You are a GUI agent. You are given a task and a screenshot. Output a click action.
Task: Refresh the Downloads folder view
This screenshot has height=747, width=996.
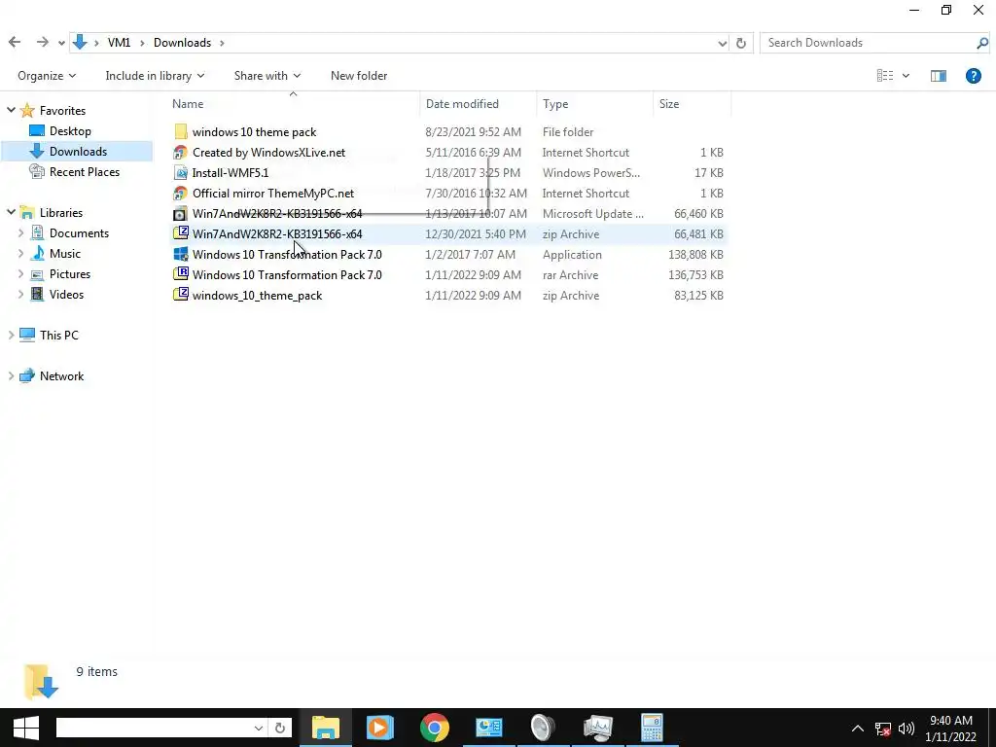(x=740, y=43)
